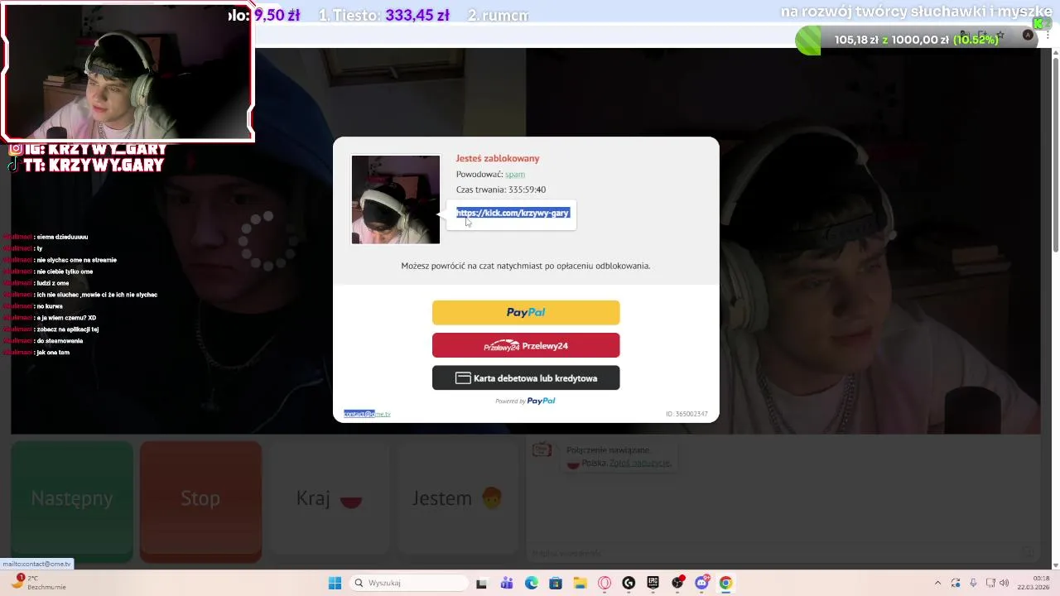Launch Microsoft Edge from the taskbar
The height and width of the screenshot is (596, 1060).
point(531,583)
